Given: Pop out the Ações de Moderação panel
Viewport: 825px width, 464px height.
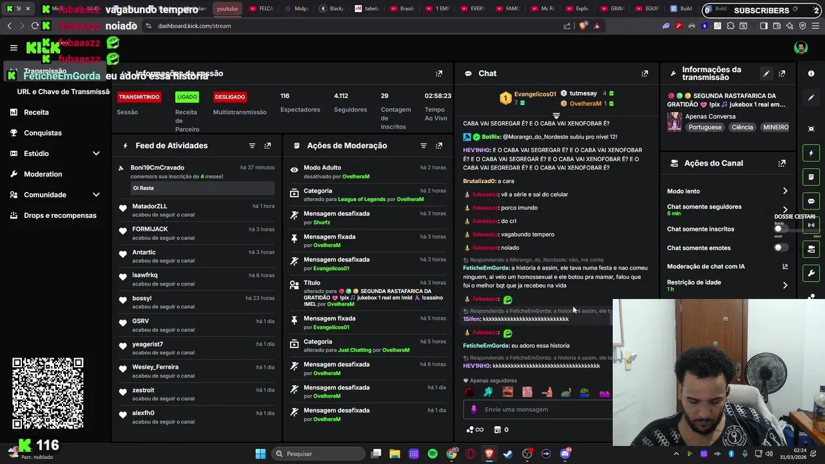Looking at the screenshot, I should (x=439, y=146).
